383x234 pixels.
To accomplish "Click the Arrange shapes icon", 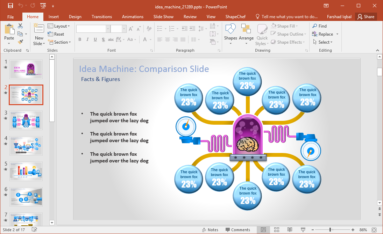I will coord(246,33).
